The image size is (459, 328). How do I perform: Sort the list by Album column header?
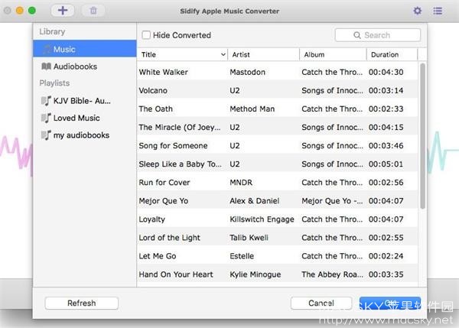coord(333,54)
